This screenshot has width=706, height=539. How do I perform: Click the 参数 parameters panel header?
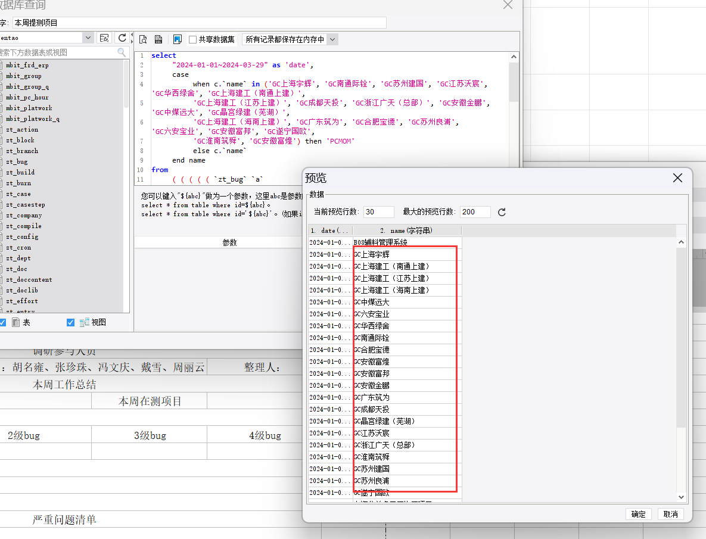[229, 242]
